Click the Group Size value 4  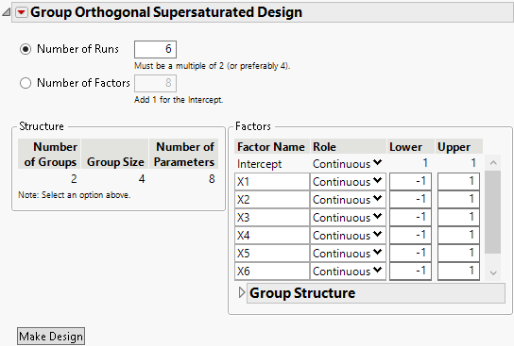[142, 179]
